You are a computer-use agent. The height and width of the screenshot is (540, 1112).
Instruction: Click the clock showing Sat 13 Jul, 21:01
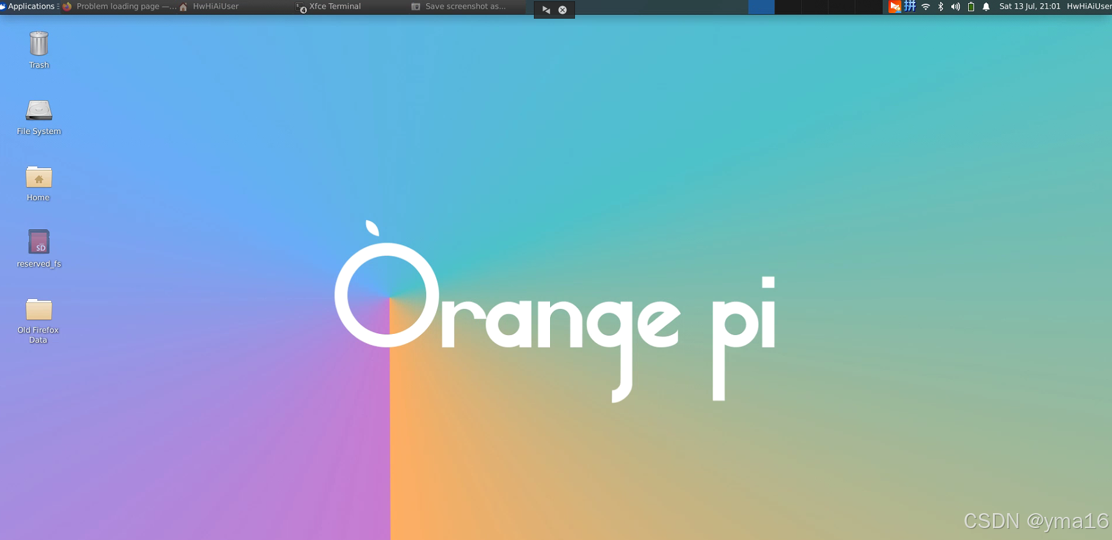1030,6
